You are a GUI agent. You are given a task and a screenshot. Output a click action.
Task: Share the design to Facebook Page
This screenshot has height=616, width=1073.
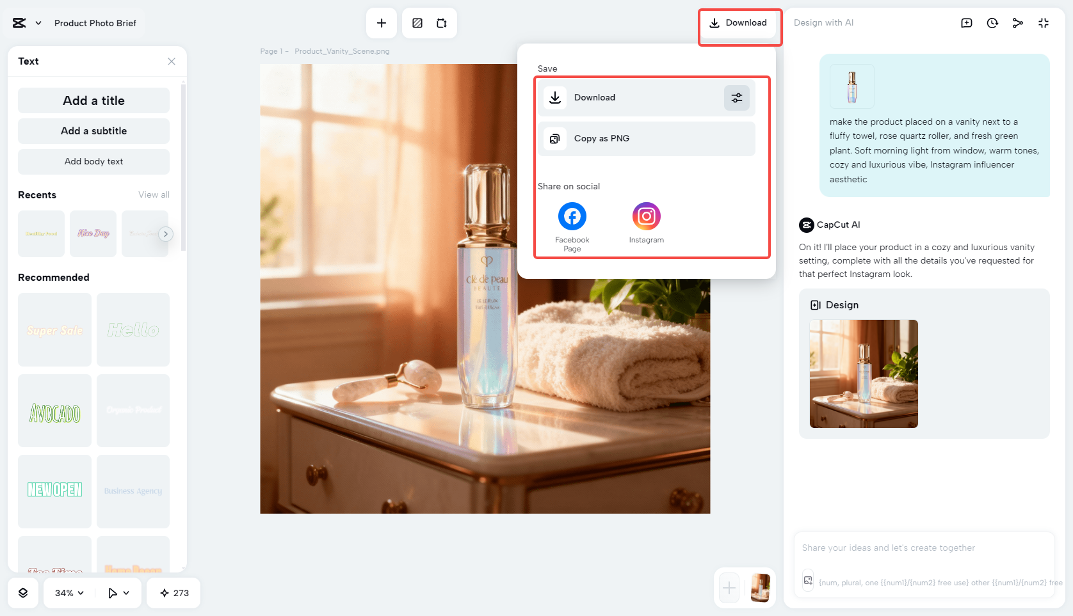coord(572,216)
